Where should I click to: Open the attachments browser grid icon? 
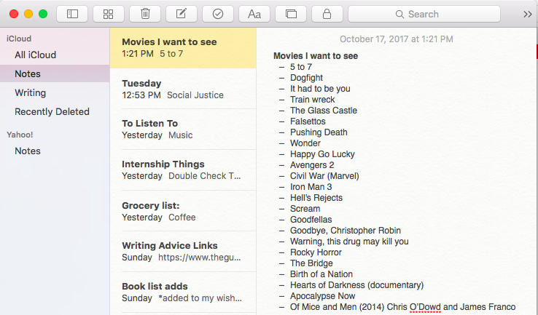pyautogui.click(x=108, y=14)
